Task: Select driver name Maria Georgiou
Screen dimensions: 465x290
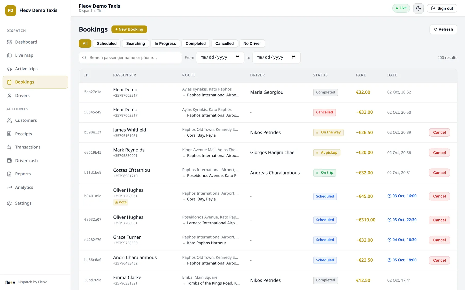Action: pos(267,92)
